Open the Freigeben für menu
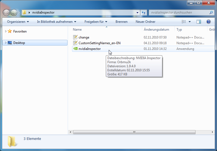Viewport: 217px width, 151px height. point(96,22)
